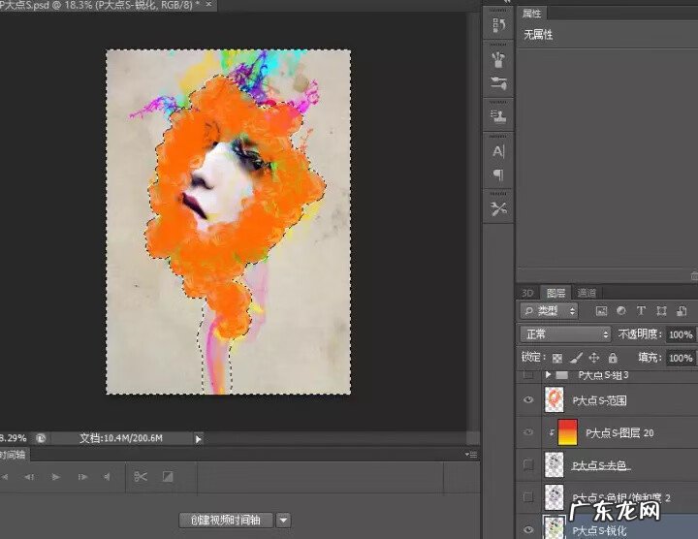Go to next frame in timeline

82,477
